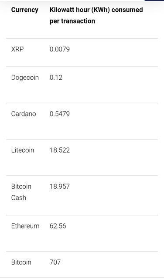Select the Currency column header
This screenshot has height=279, width=164.
25,10
